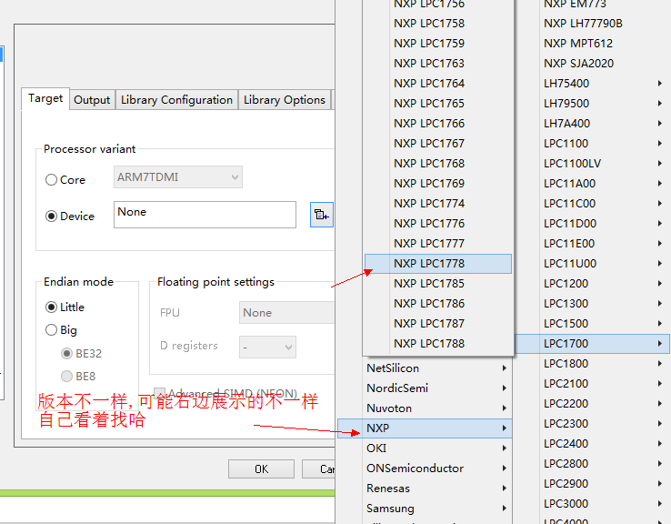This screenshot has height=524, width=671.
Task: Open the D registers dropdown
Action: click(x=267, y=347)
